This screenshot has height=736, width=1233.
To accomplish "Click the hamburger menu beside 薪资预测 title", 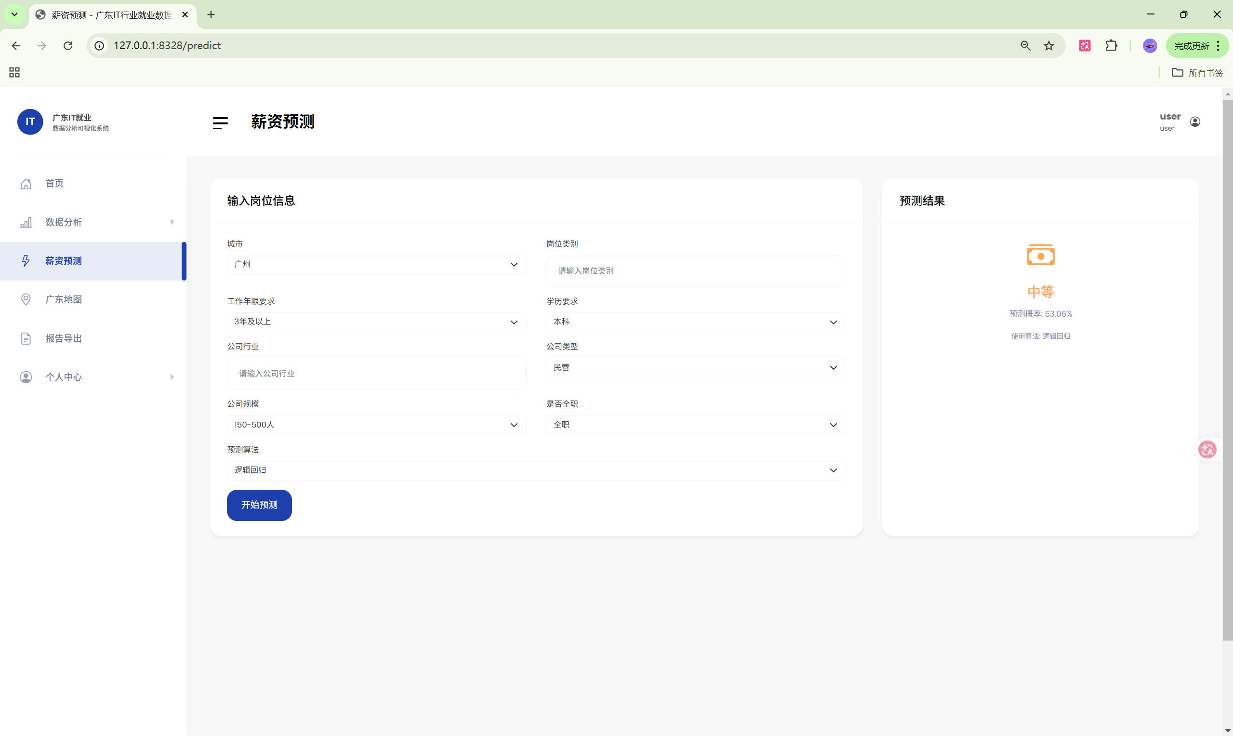I will pyautogui.click(x=220, y=122).
